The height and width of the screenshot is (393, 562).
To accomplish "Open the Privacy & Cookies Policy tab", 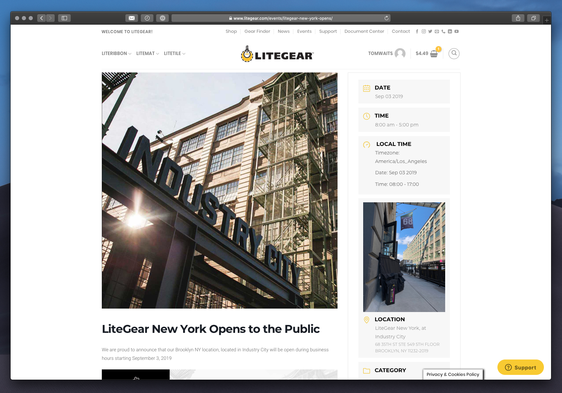I will pos(453,374).
